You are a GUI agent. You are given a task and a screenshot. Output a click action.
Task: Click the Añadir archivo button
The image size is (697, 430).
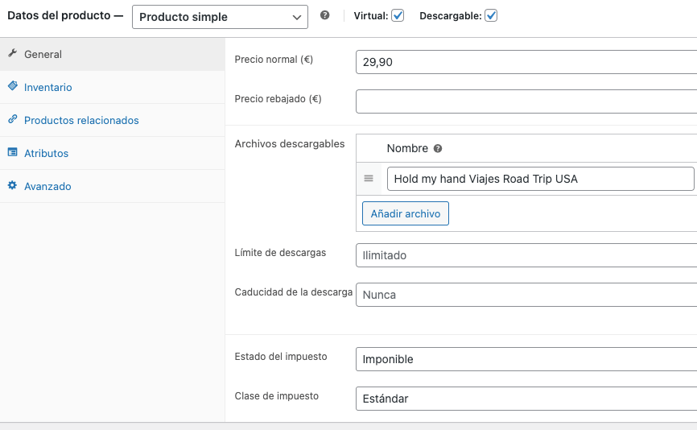(x=406, y=213)
